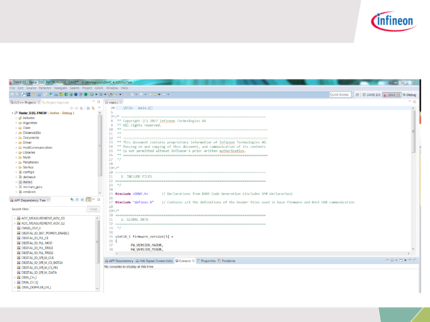The height and width of the screenshot is (322, 430).
Task: Open the C/C++ Projects view menu dropdown
Action: [x=99, y=108]
